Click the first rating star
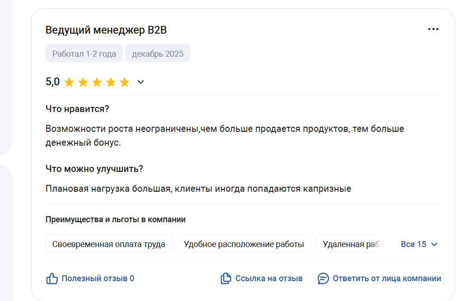This screenshot has height=301, width=470. pyautogui.click(x=69, y=83)
